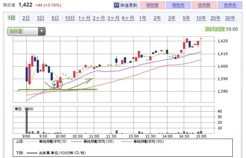Click the refresh icon in 株価更新
246x158 pixels.
point(116,5)
